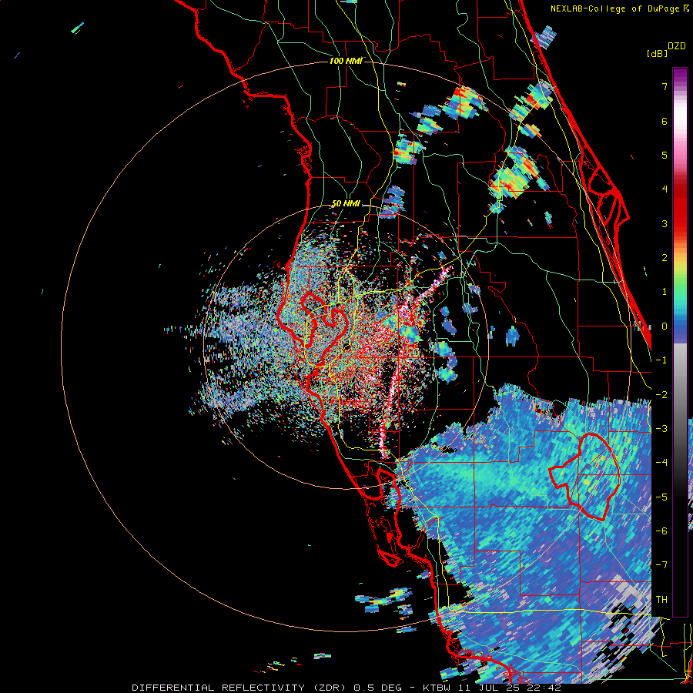Screen dimensions: 693x693
Task: Click the ZDR color scale bar
Action: (680, 342)
